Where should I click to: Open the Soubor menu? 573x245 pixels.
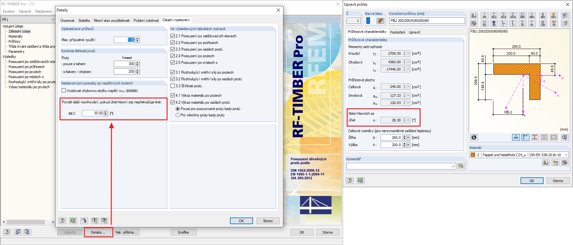pos(9,11)
